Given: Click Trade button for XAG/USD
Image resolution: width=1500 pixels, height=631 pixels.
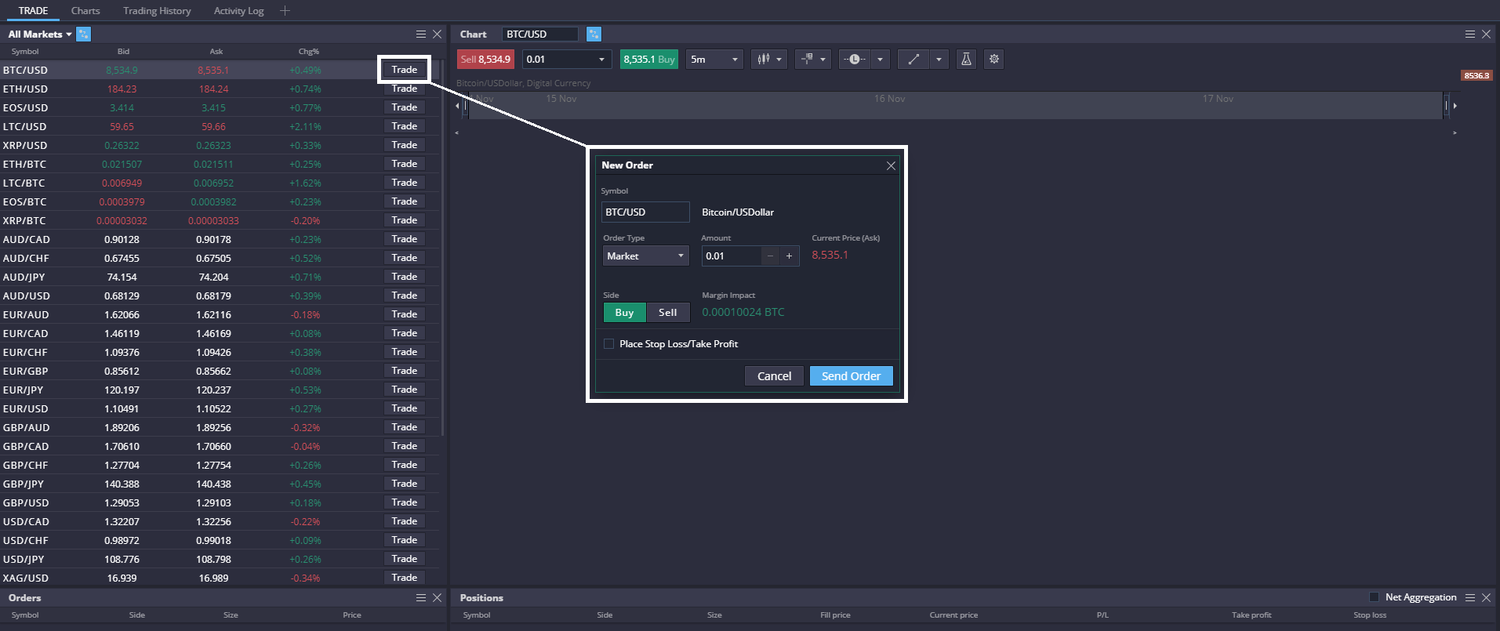Looking at the screenshot, I should (405, 578).
